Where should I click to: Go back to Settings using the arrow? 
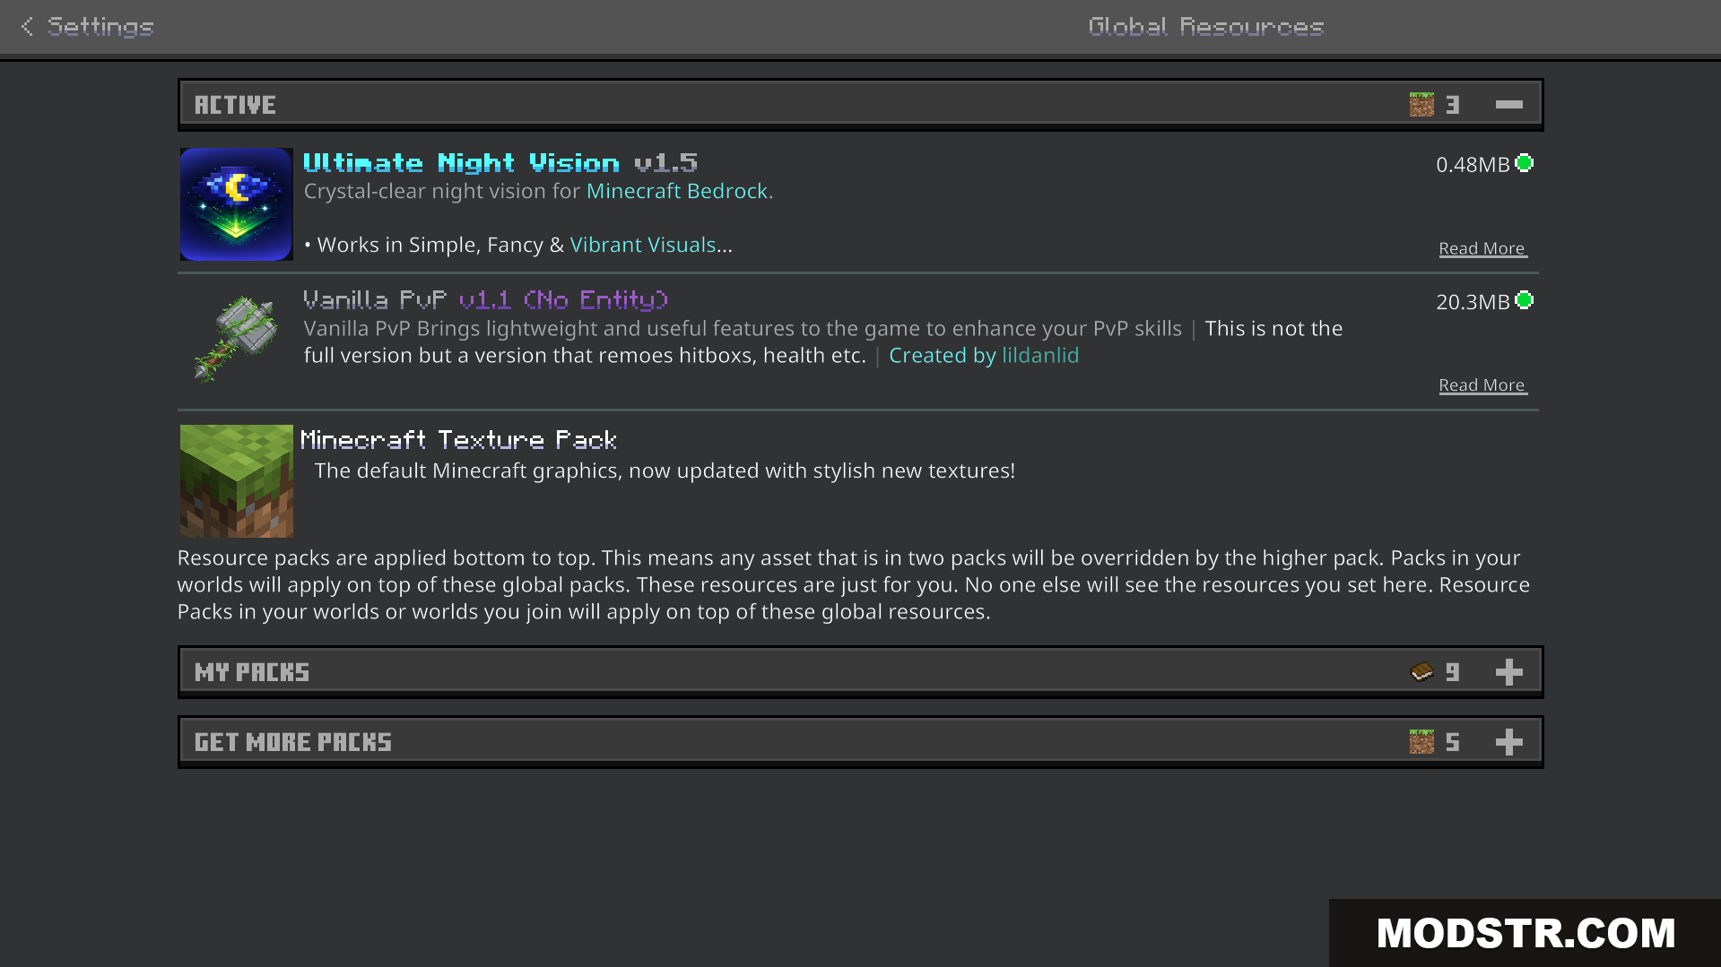tap(27, 27)
